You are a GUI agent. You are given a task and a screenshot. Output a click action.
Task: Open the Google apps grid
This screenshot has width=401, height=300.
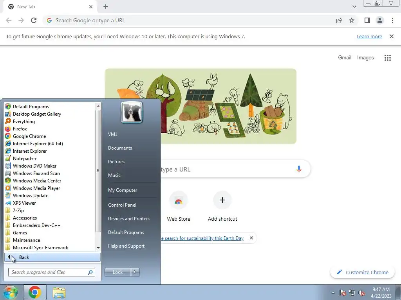387,58
